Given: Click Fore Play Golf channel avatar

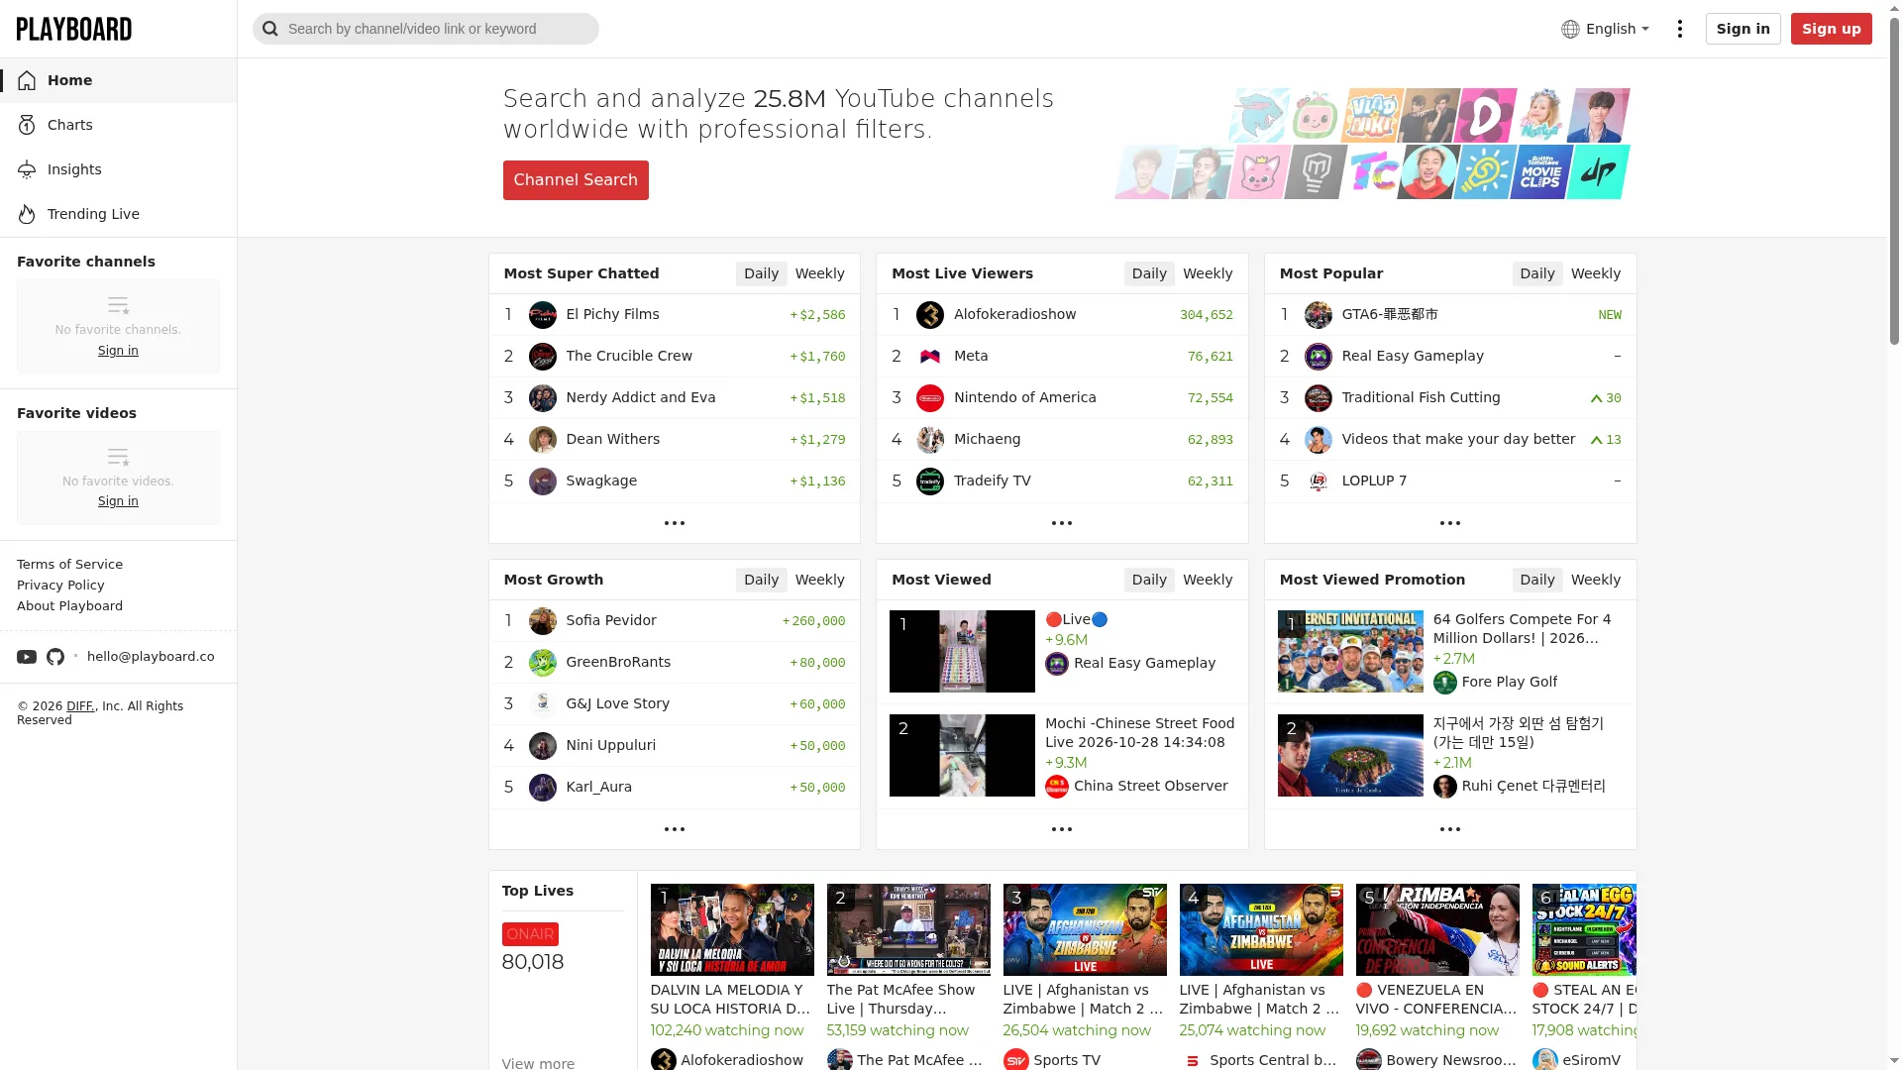Looking at the screenshot, I should pos(1445,682).
